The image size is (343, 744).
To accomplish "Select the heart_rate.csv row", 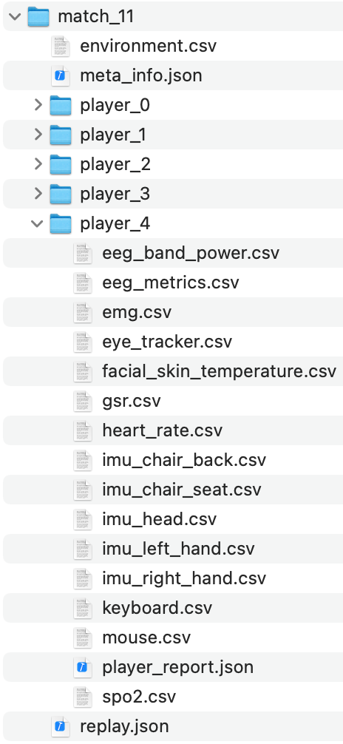I will (x=173, y=430).
